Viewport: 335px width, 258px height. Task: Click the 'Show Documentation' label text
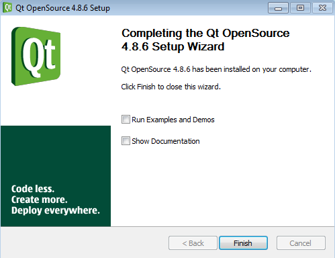click(x=166, y=141)
